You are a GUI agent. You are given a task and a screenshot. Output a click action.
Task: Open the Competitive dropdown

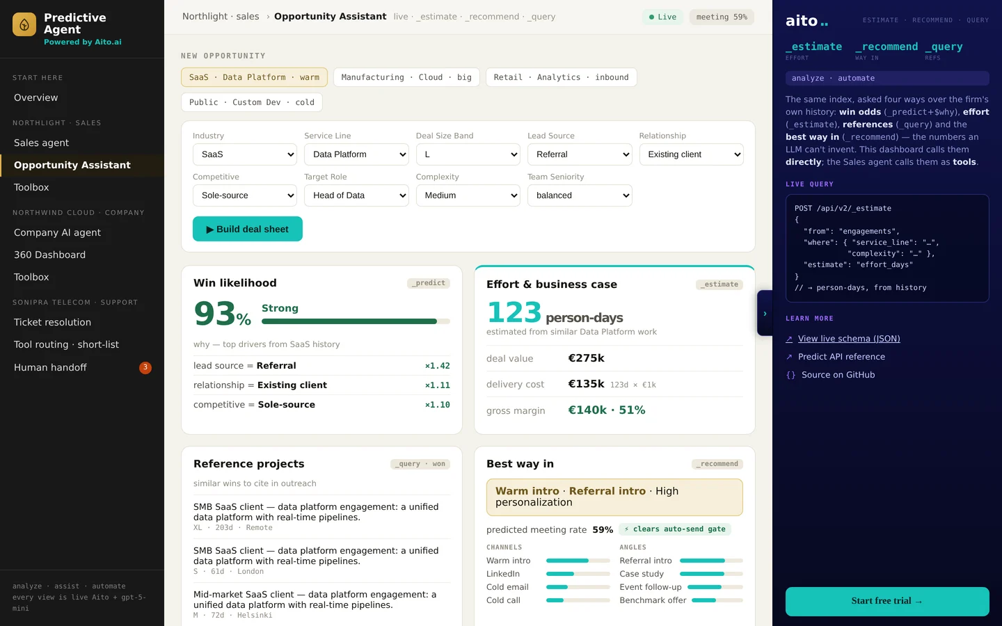[x=245, y=195]
